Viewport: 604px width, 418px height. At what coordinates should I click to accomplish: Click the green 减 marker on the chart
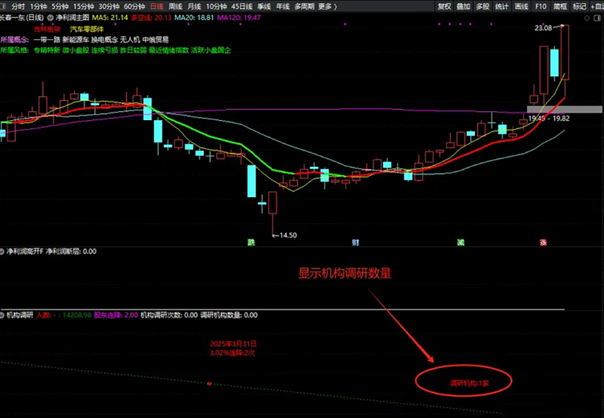tap(460, 243)
